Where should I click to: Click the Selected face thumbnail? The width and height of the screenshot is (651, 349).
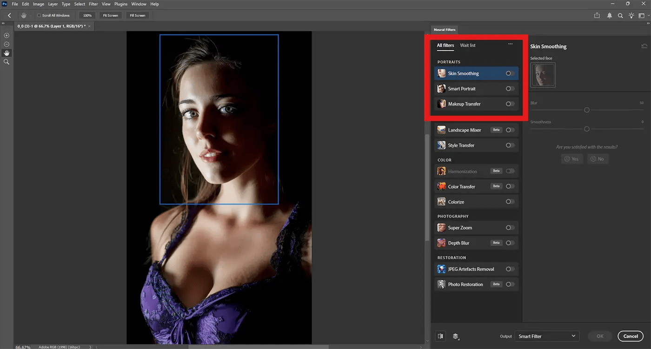tap(543, 75)
